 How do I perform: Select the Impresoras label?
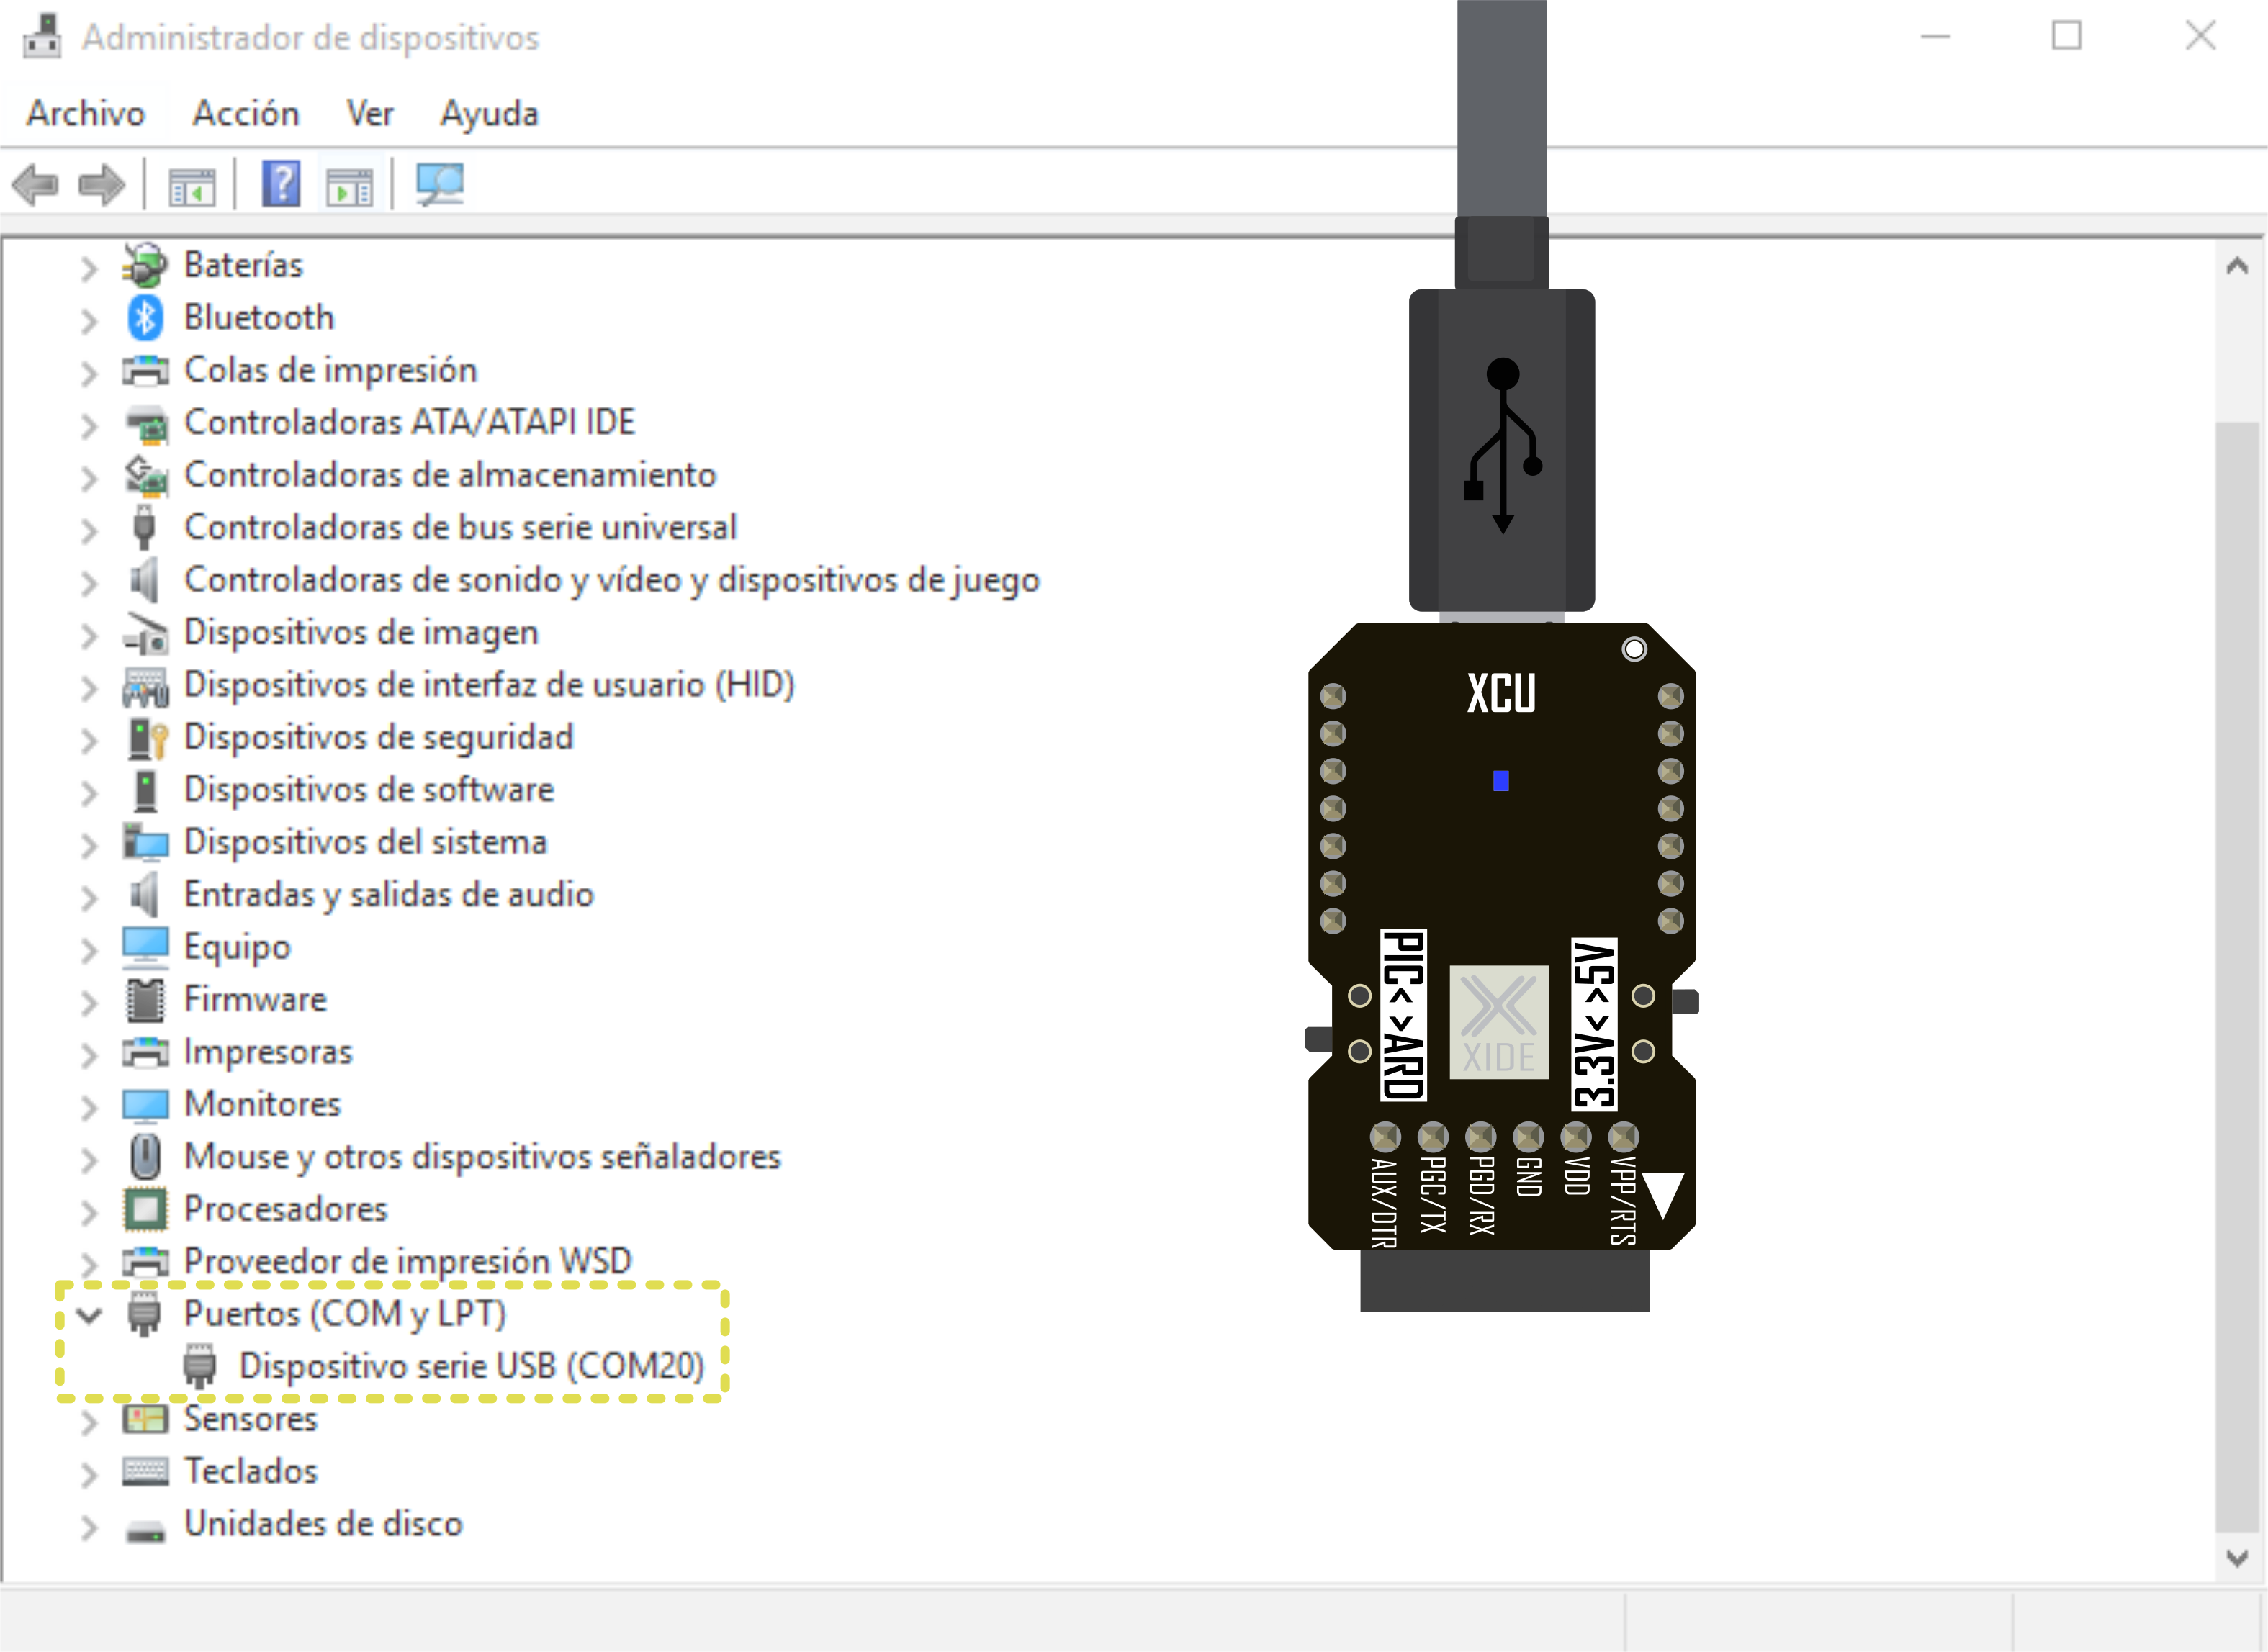pos(268,1052)
